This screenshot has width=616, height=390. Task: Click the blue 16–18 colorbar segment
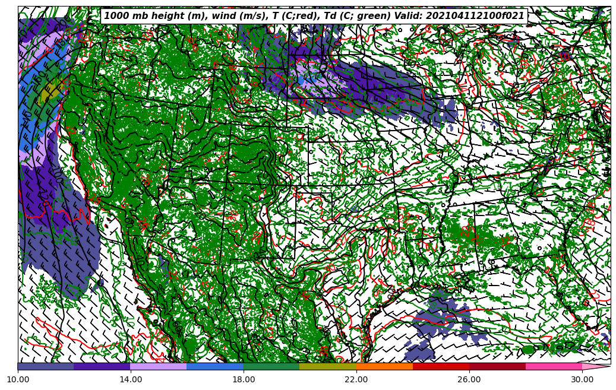click(x=215, y=366)
